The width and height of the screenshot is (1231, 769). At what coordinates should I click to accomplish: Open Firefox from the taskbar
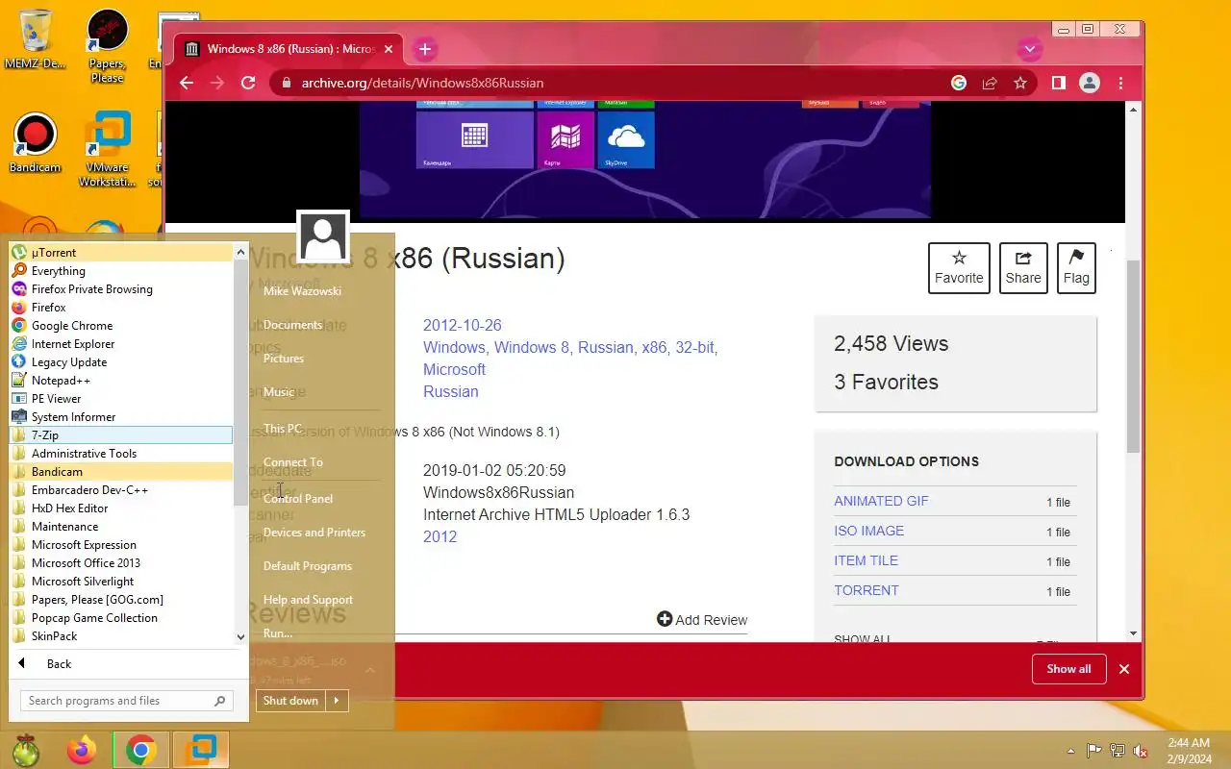82,750
